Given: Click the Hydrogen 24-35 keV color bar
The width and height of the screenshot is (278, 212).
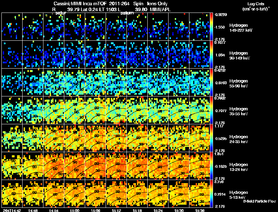Looking at the screenshot, I should (x=211, y=138).
